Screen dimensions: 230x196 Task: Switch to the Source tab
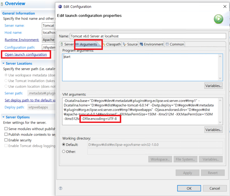pos(130,44)
